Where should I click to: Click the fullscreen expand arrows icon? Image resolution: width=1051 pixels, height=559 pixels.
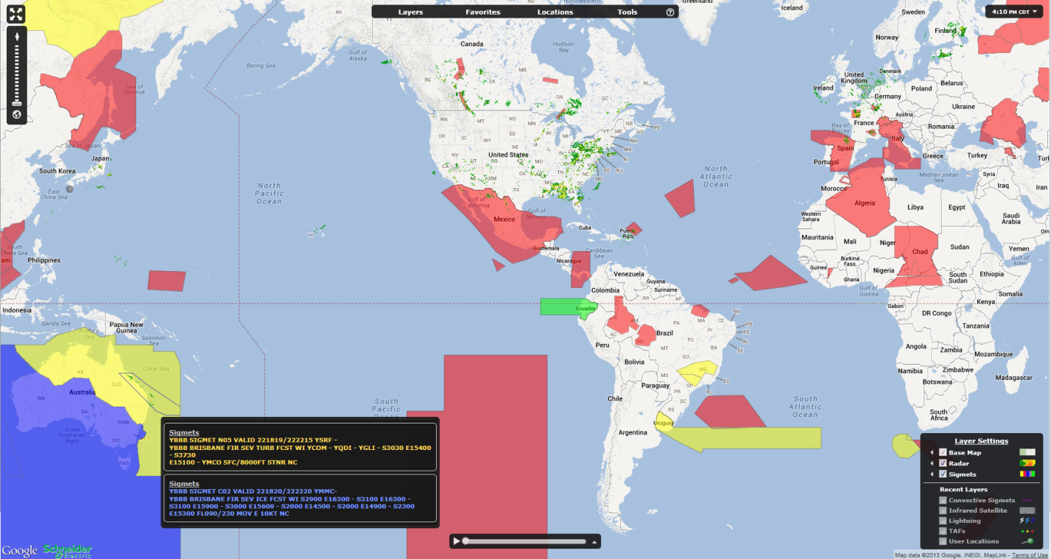point(15,13)
